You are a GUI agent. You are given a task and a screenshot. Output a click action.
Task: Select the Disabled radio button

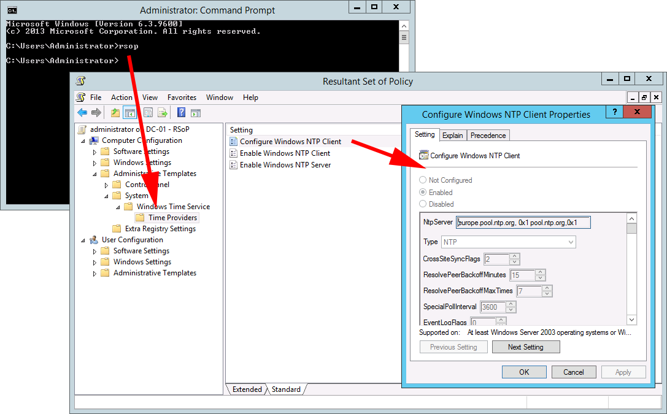(422, 204)
